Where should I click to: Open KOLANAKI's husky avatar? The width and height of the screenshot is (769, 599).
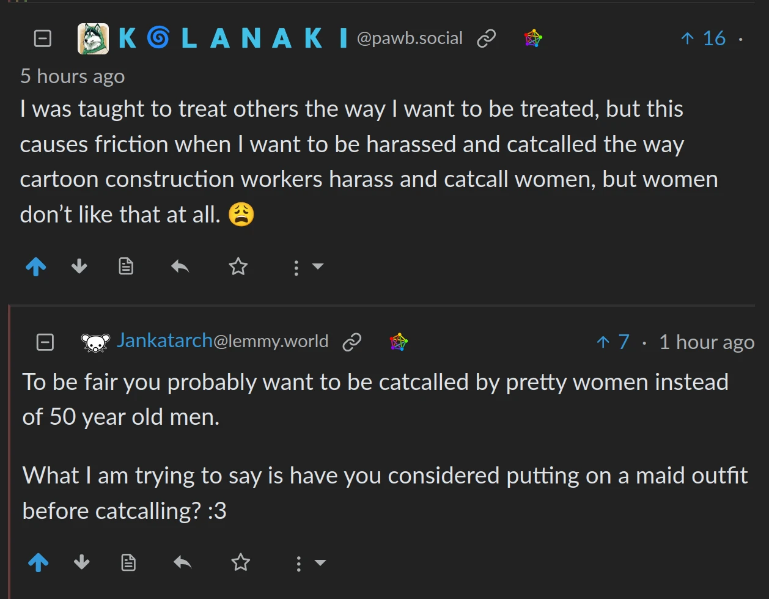(93, 39)
